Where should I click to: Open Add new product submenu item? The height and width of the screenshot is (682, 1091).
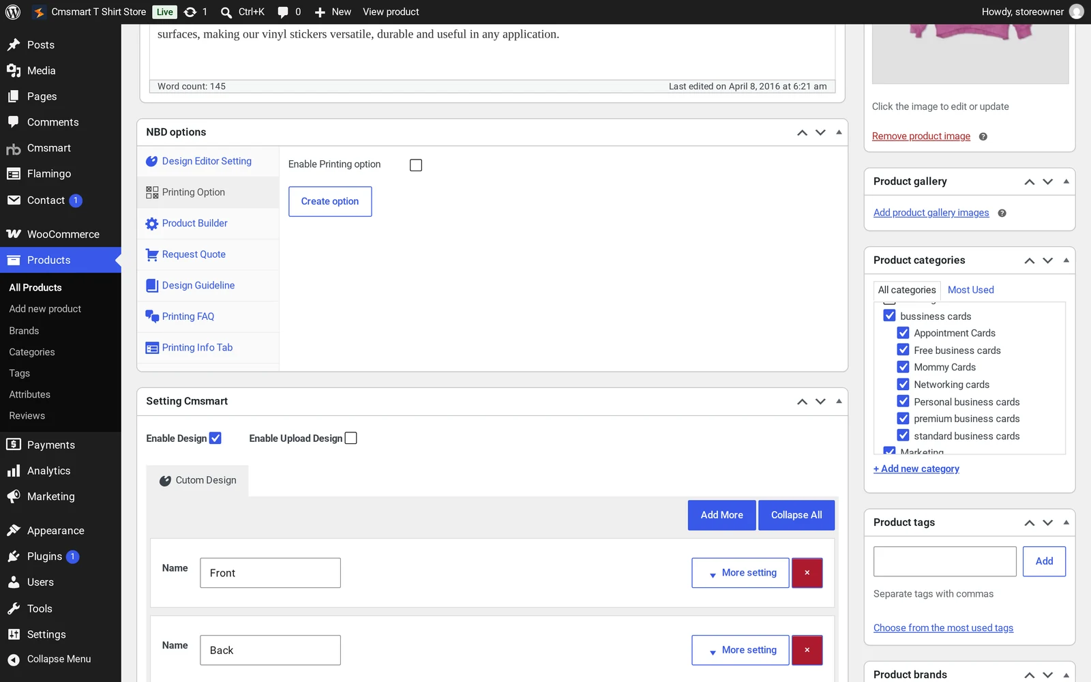tap(45, 309)
